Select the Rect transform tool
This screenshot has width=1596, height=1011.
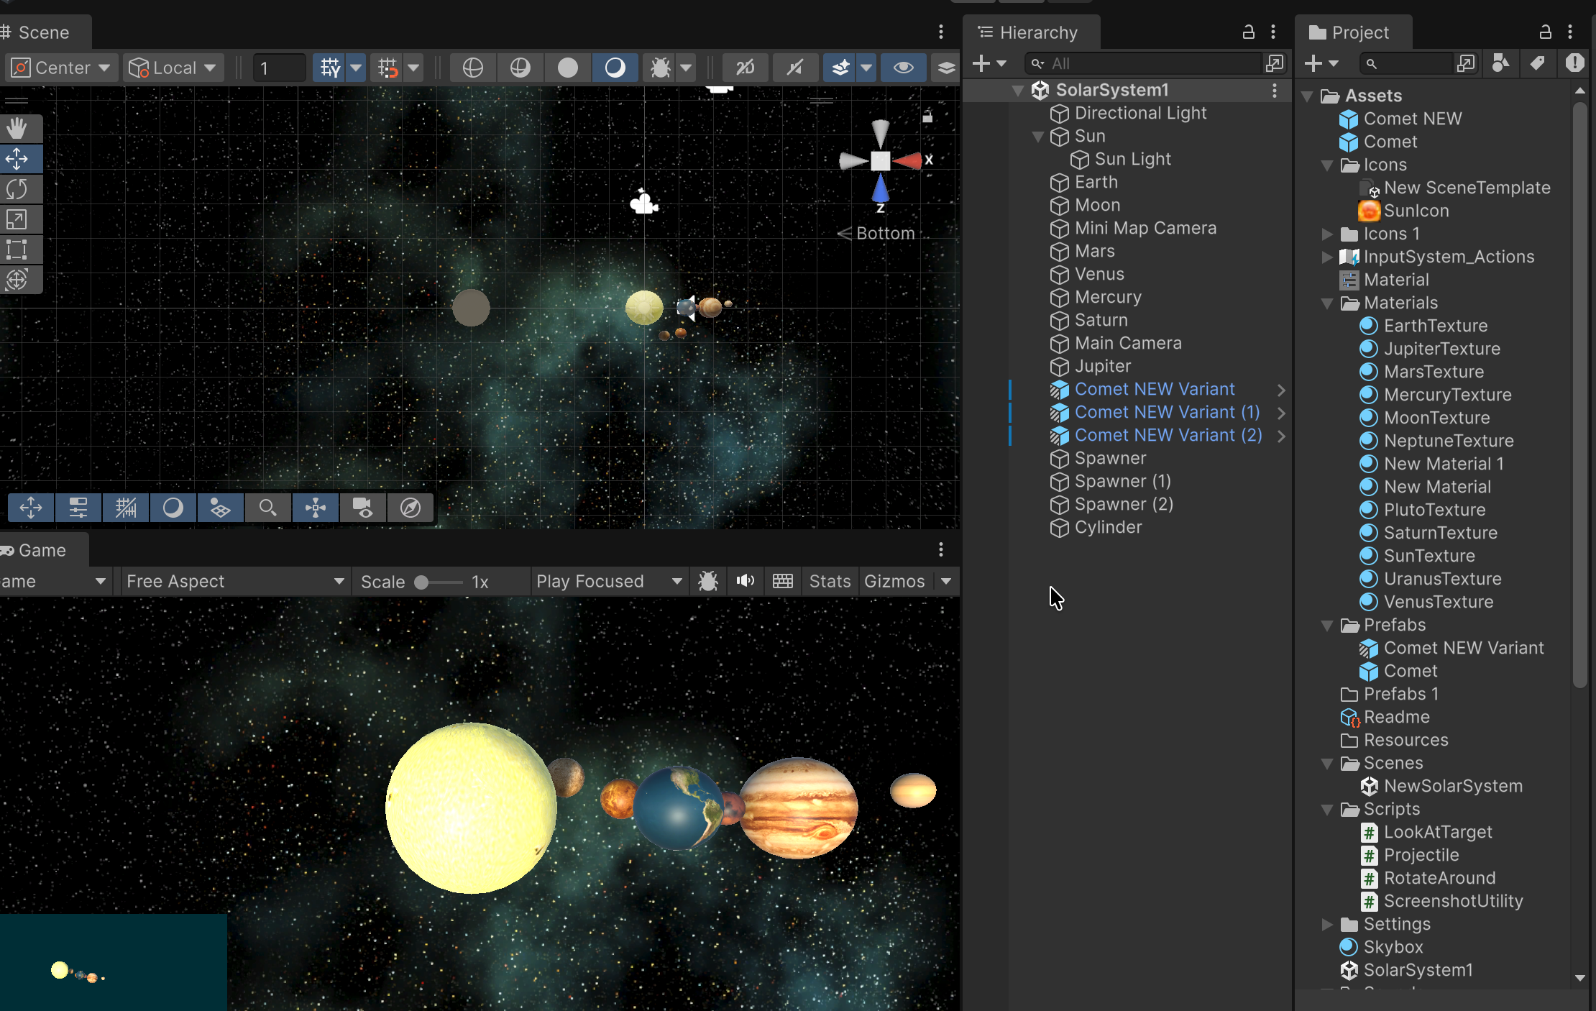pos(17,250)
